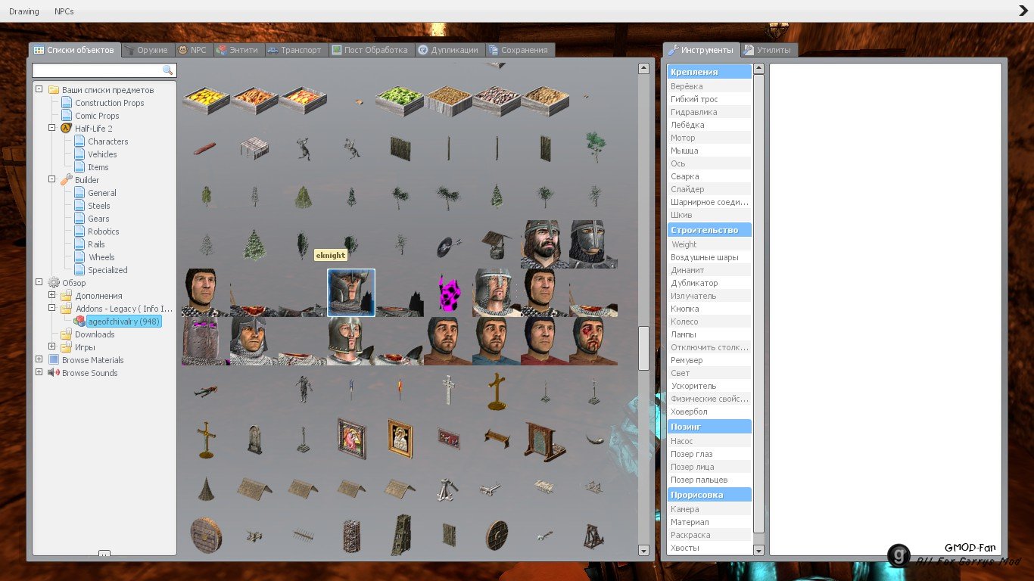Open Construction Props list
The height and width of the screenshot is (581, 1034).
click(109, 103)
